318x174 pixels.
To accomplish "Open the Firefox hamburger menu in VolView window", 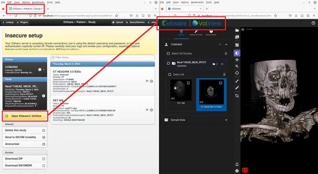I will (x=314, y=15).
